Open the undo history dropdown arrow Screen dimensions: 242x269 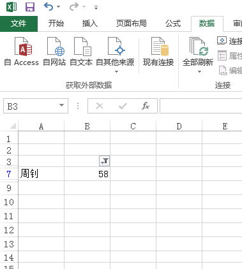coord(59,7)
